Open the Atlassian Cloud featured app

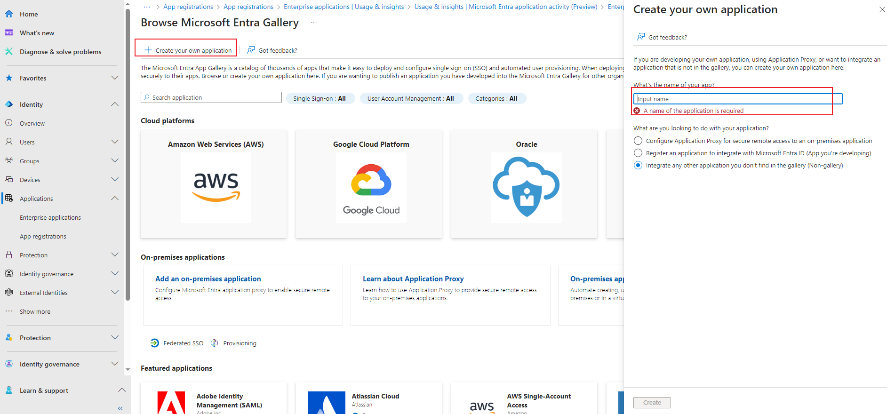pyautogui.click(x=369, y=399)
